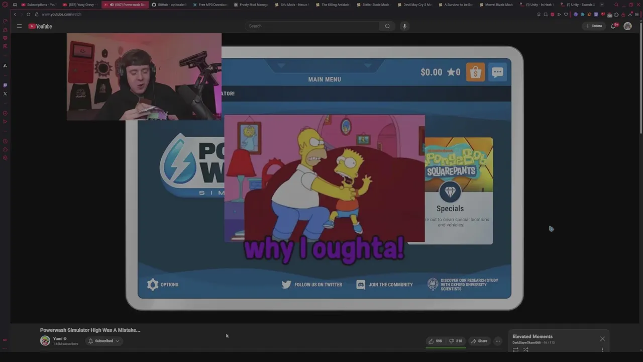Expand the Subscribed notification dropdown
Viewport: 643px width, 362px height.
coord(104,341)
